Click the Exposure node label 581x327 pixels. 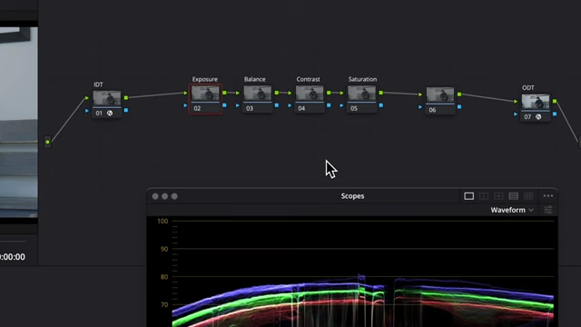tap(205, 79)
